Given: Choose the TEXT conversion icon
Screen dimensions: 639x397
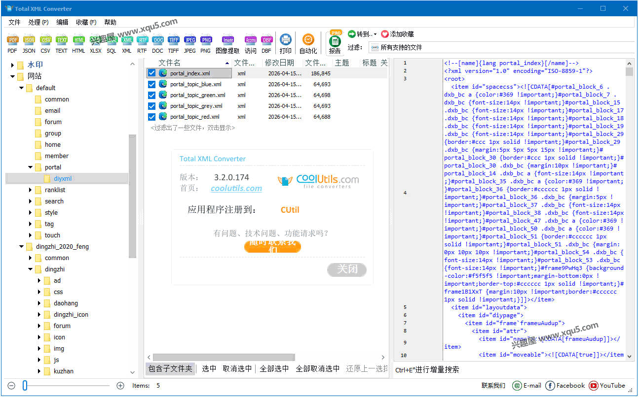Looking at the screenshot, I should (x=61, y=44).
